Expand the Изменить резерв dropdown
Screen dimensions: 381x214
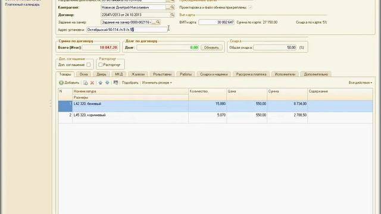pyautogui.click(x=157, y=83)
